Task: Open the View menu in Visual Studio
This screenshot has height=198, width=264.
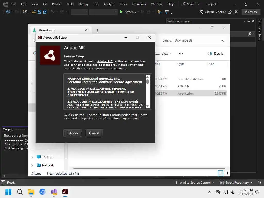Action: tap(35, 4)
